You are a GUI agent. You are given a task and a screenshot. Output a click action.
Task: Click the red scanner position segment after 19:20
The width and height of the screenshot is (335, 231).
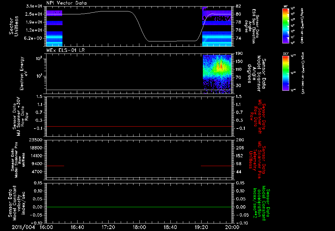(x=216, y=166)
